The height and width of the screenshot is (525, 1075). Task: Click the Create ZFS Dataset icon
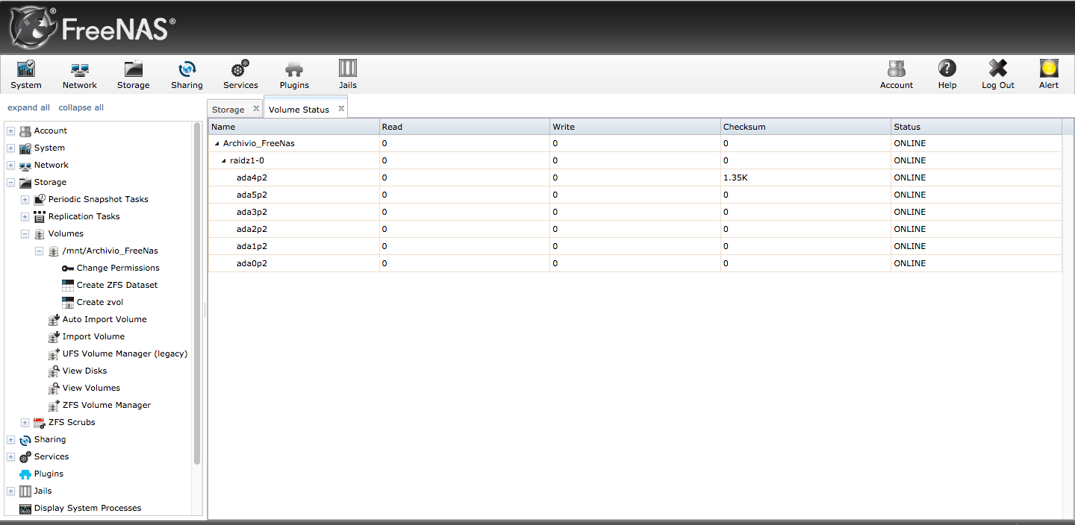click(68, 286)
